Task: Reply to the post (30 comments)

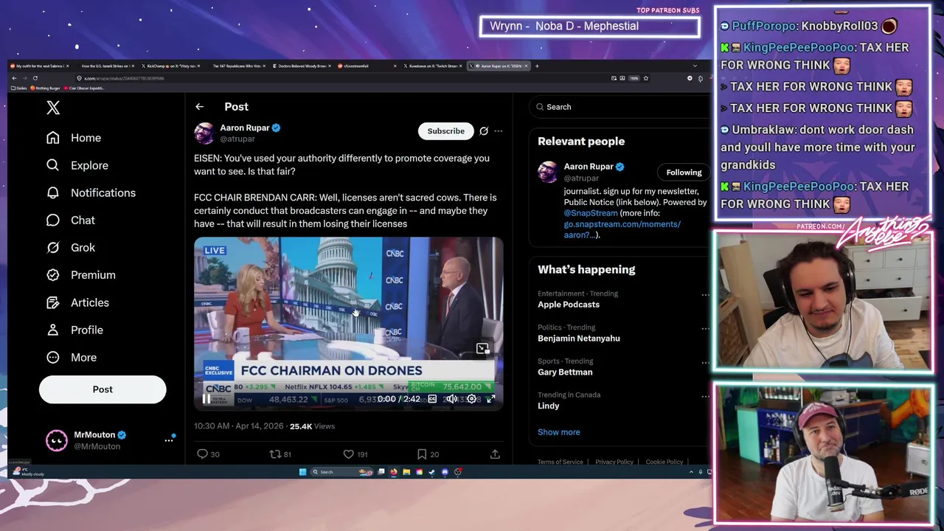Action: pyautogui.click(x=208, y=454)
